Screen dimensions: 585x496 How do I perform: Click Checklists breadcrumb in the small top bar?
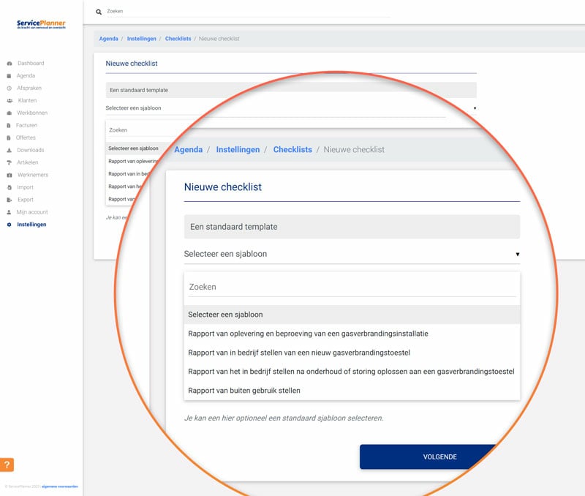coord(178,39)
